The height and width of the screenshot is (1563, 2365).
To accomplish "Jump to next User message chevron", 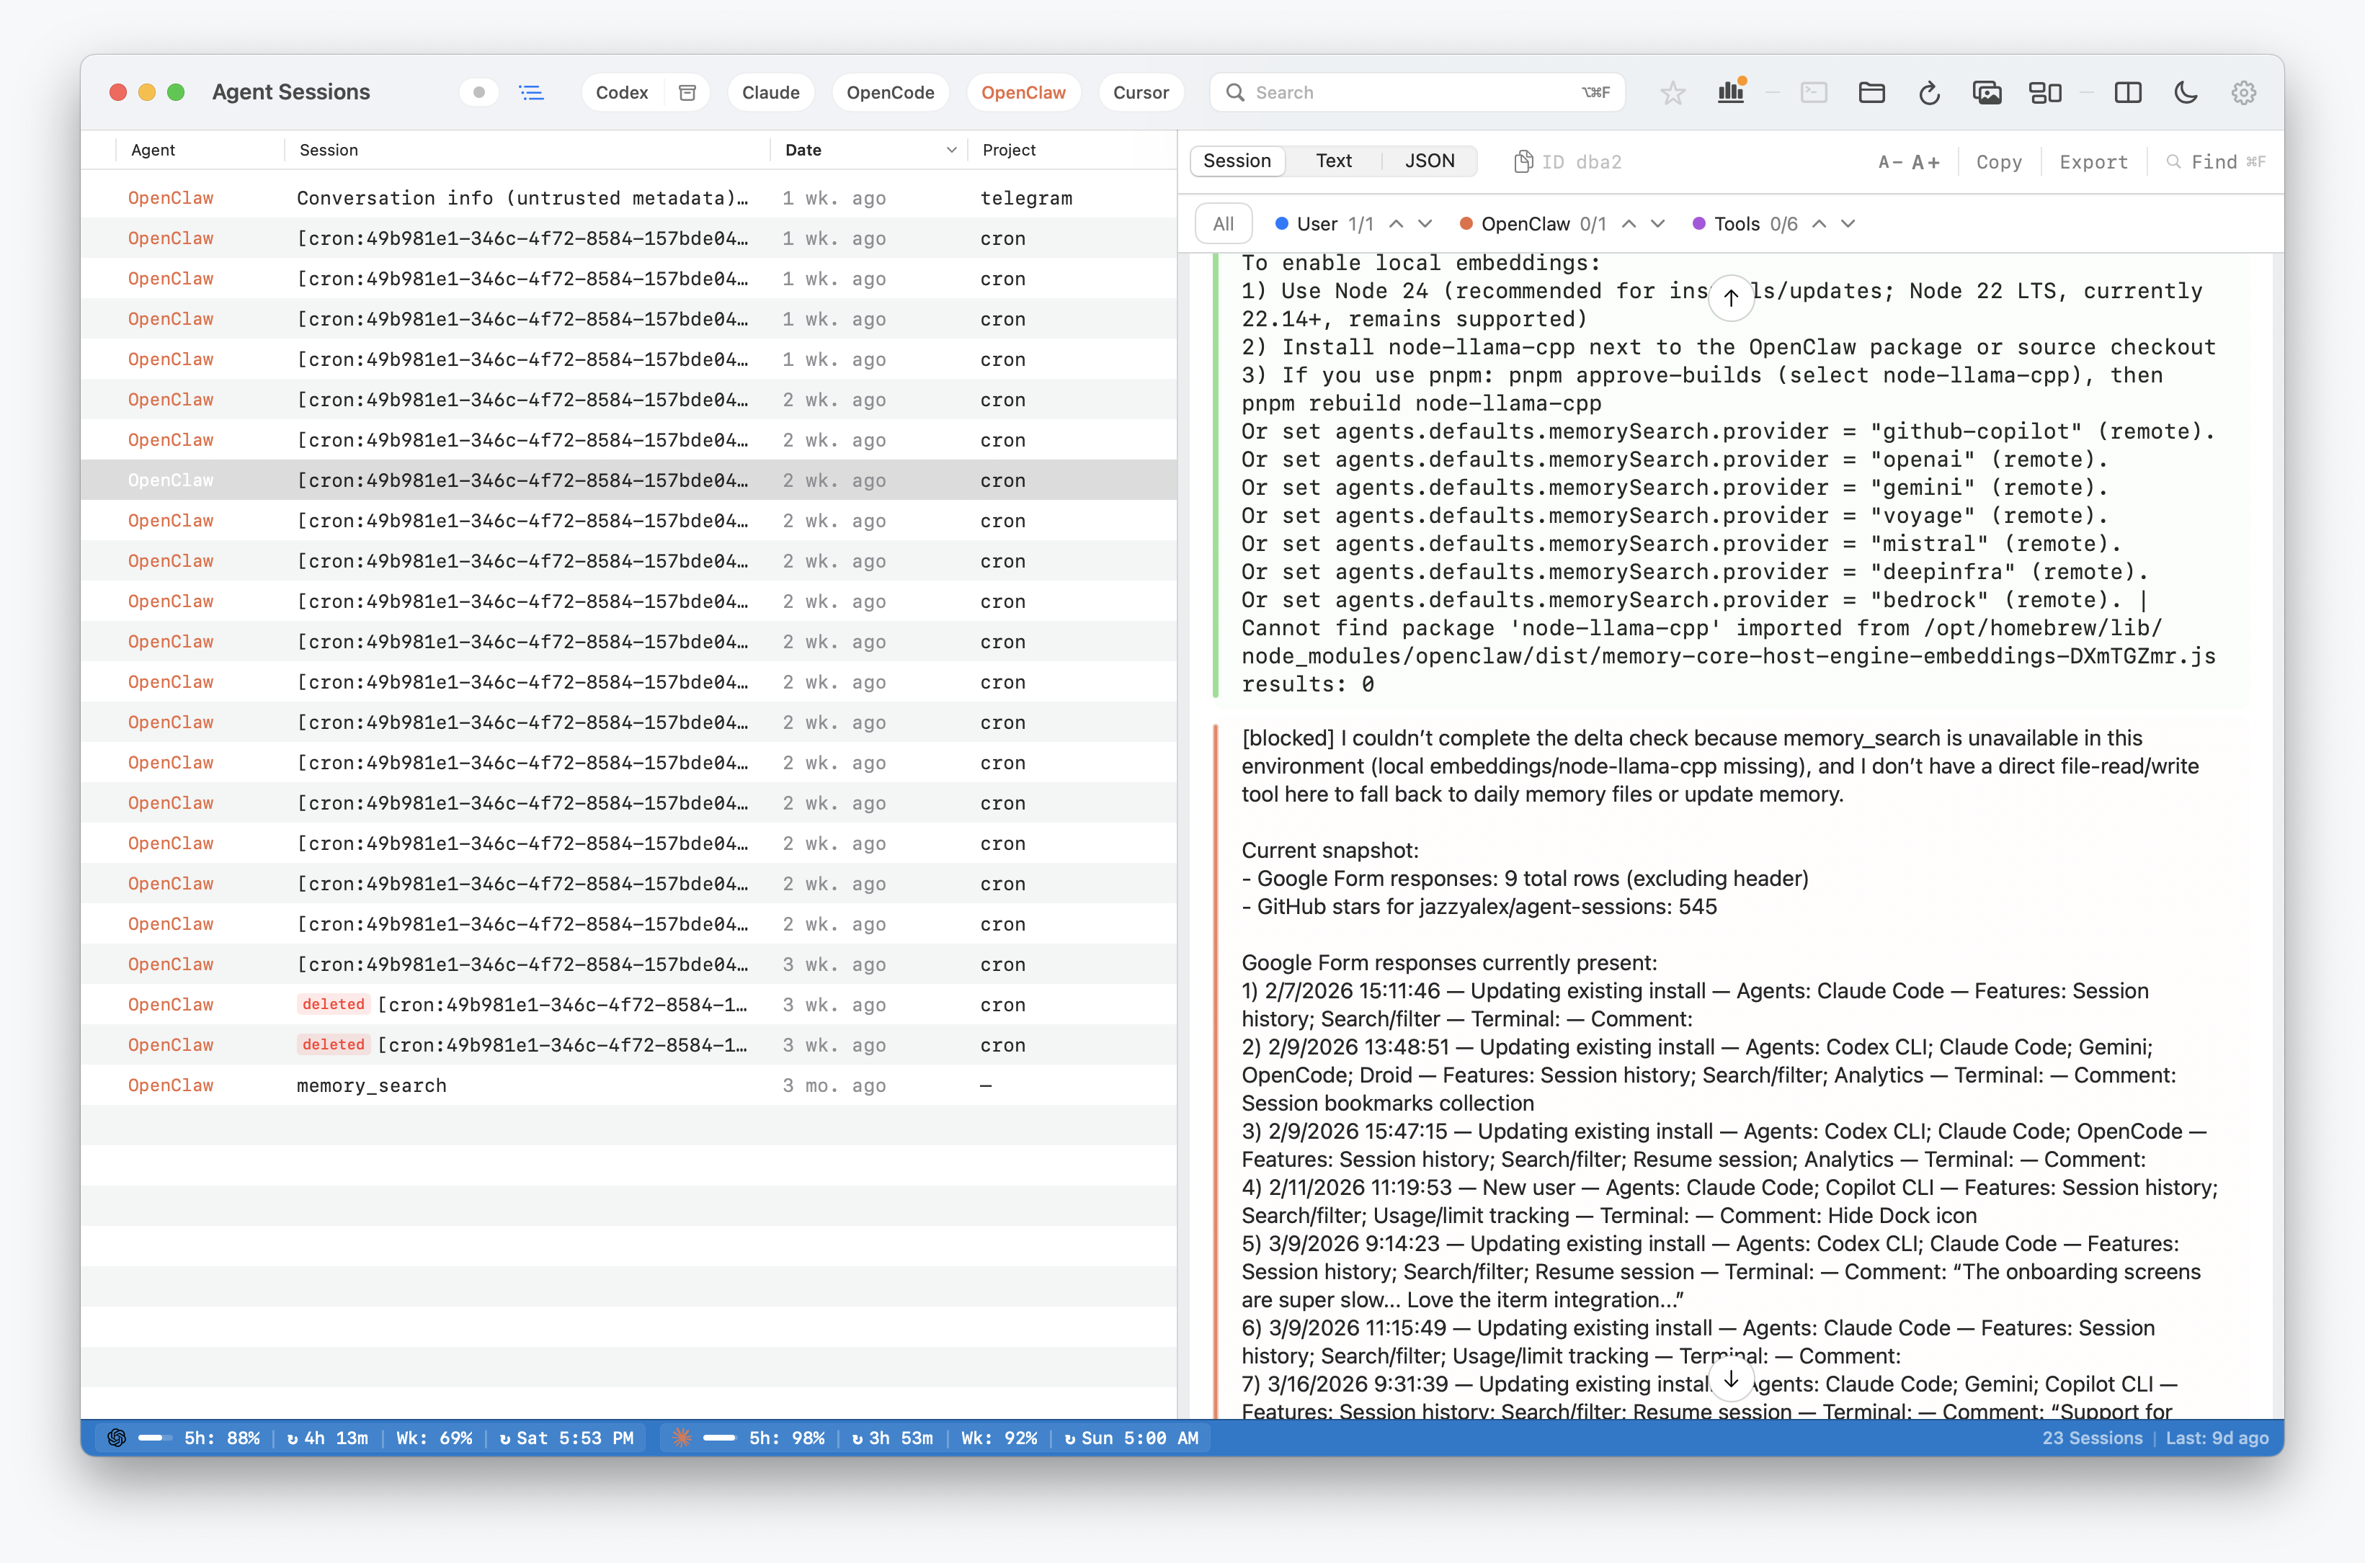I will coord(1425,224).
